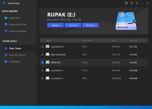The image size is (152, 109).
Task: Open the history clock icon
Action: 132,3
